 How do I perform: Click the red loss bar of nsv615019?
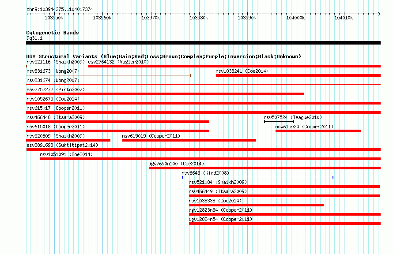click(189, 140)
